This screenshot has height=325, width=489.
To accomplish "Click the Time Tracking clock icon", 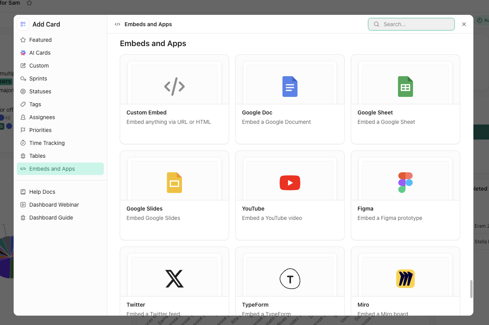I will pyautogui.click(x=23, y=143).
